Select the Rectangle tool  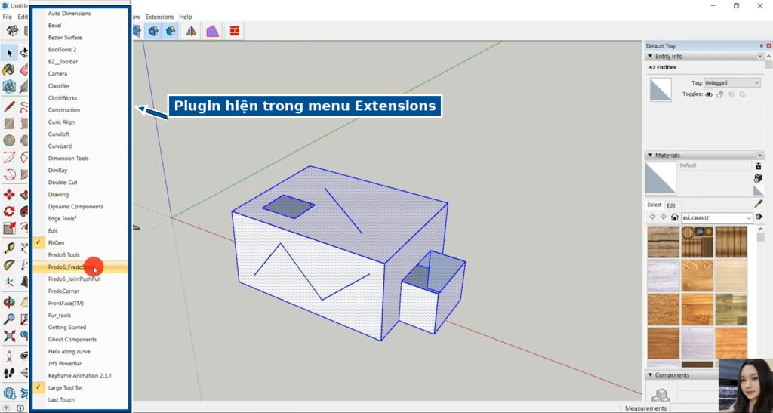9,123
